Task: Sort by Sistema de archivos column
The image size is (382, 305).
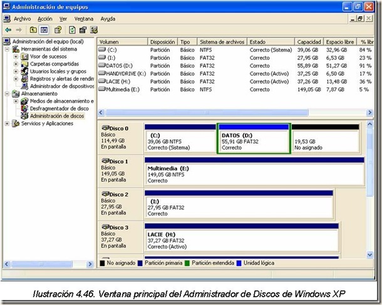Action: (x=222, y=42)
